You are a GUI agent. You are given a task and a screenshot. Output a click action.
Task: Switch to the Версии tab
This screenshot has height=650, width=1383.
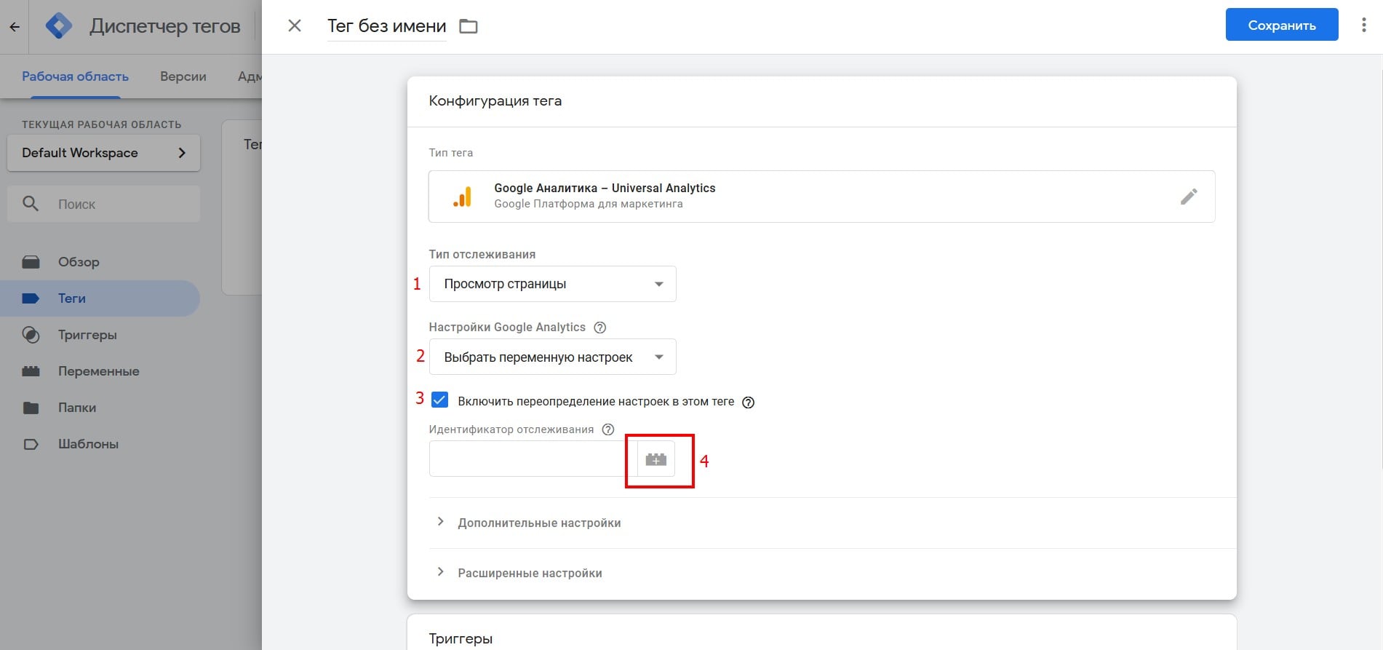183,76
